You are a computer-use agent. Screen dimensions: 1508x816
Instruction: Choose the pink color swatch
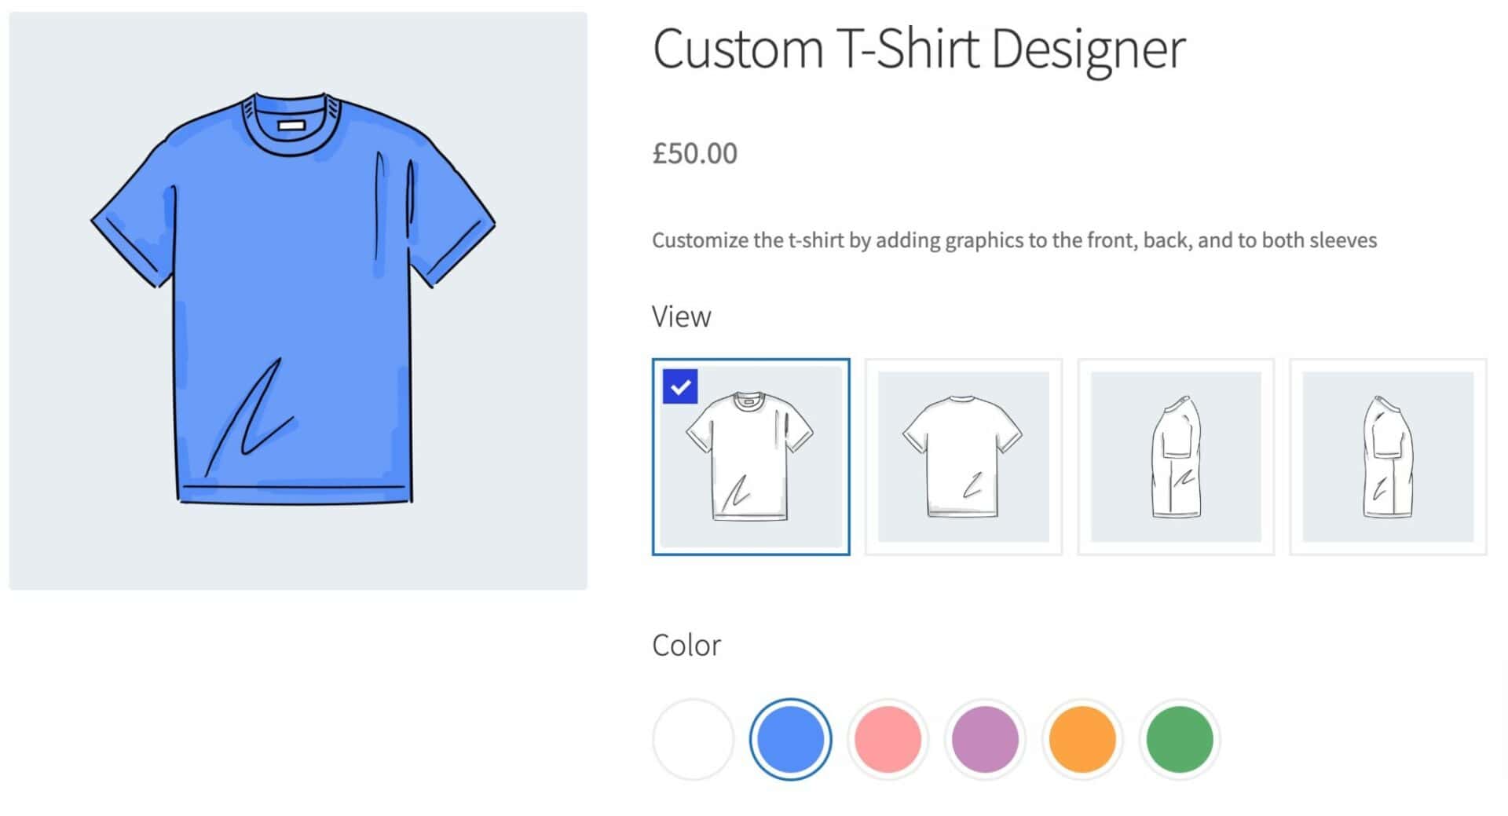pos(888,739)
